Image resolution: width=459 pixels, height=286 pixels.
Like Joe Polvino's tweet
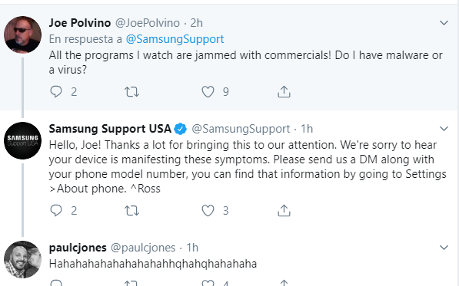point(208,92)
